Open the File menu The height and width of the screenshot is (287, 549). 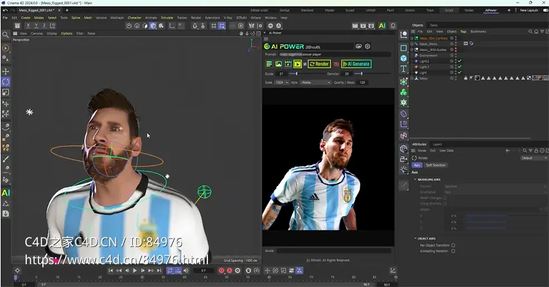pyautogui.click(x=5, y=17)
